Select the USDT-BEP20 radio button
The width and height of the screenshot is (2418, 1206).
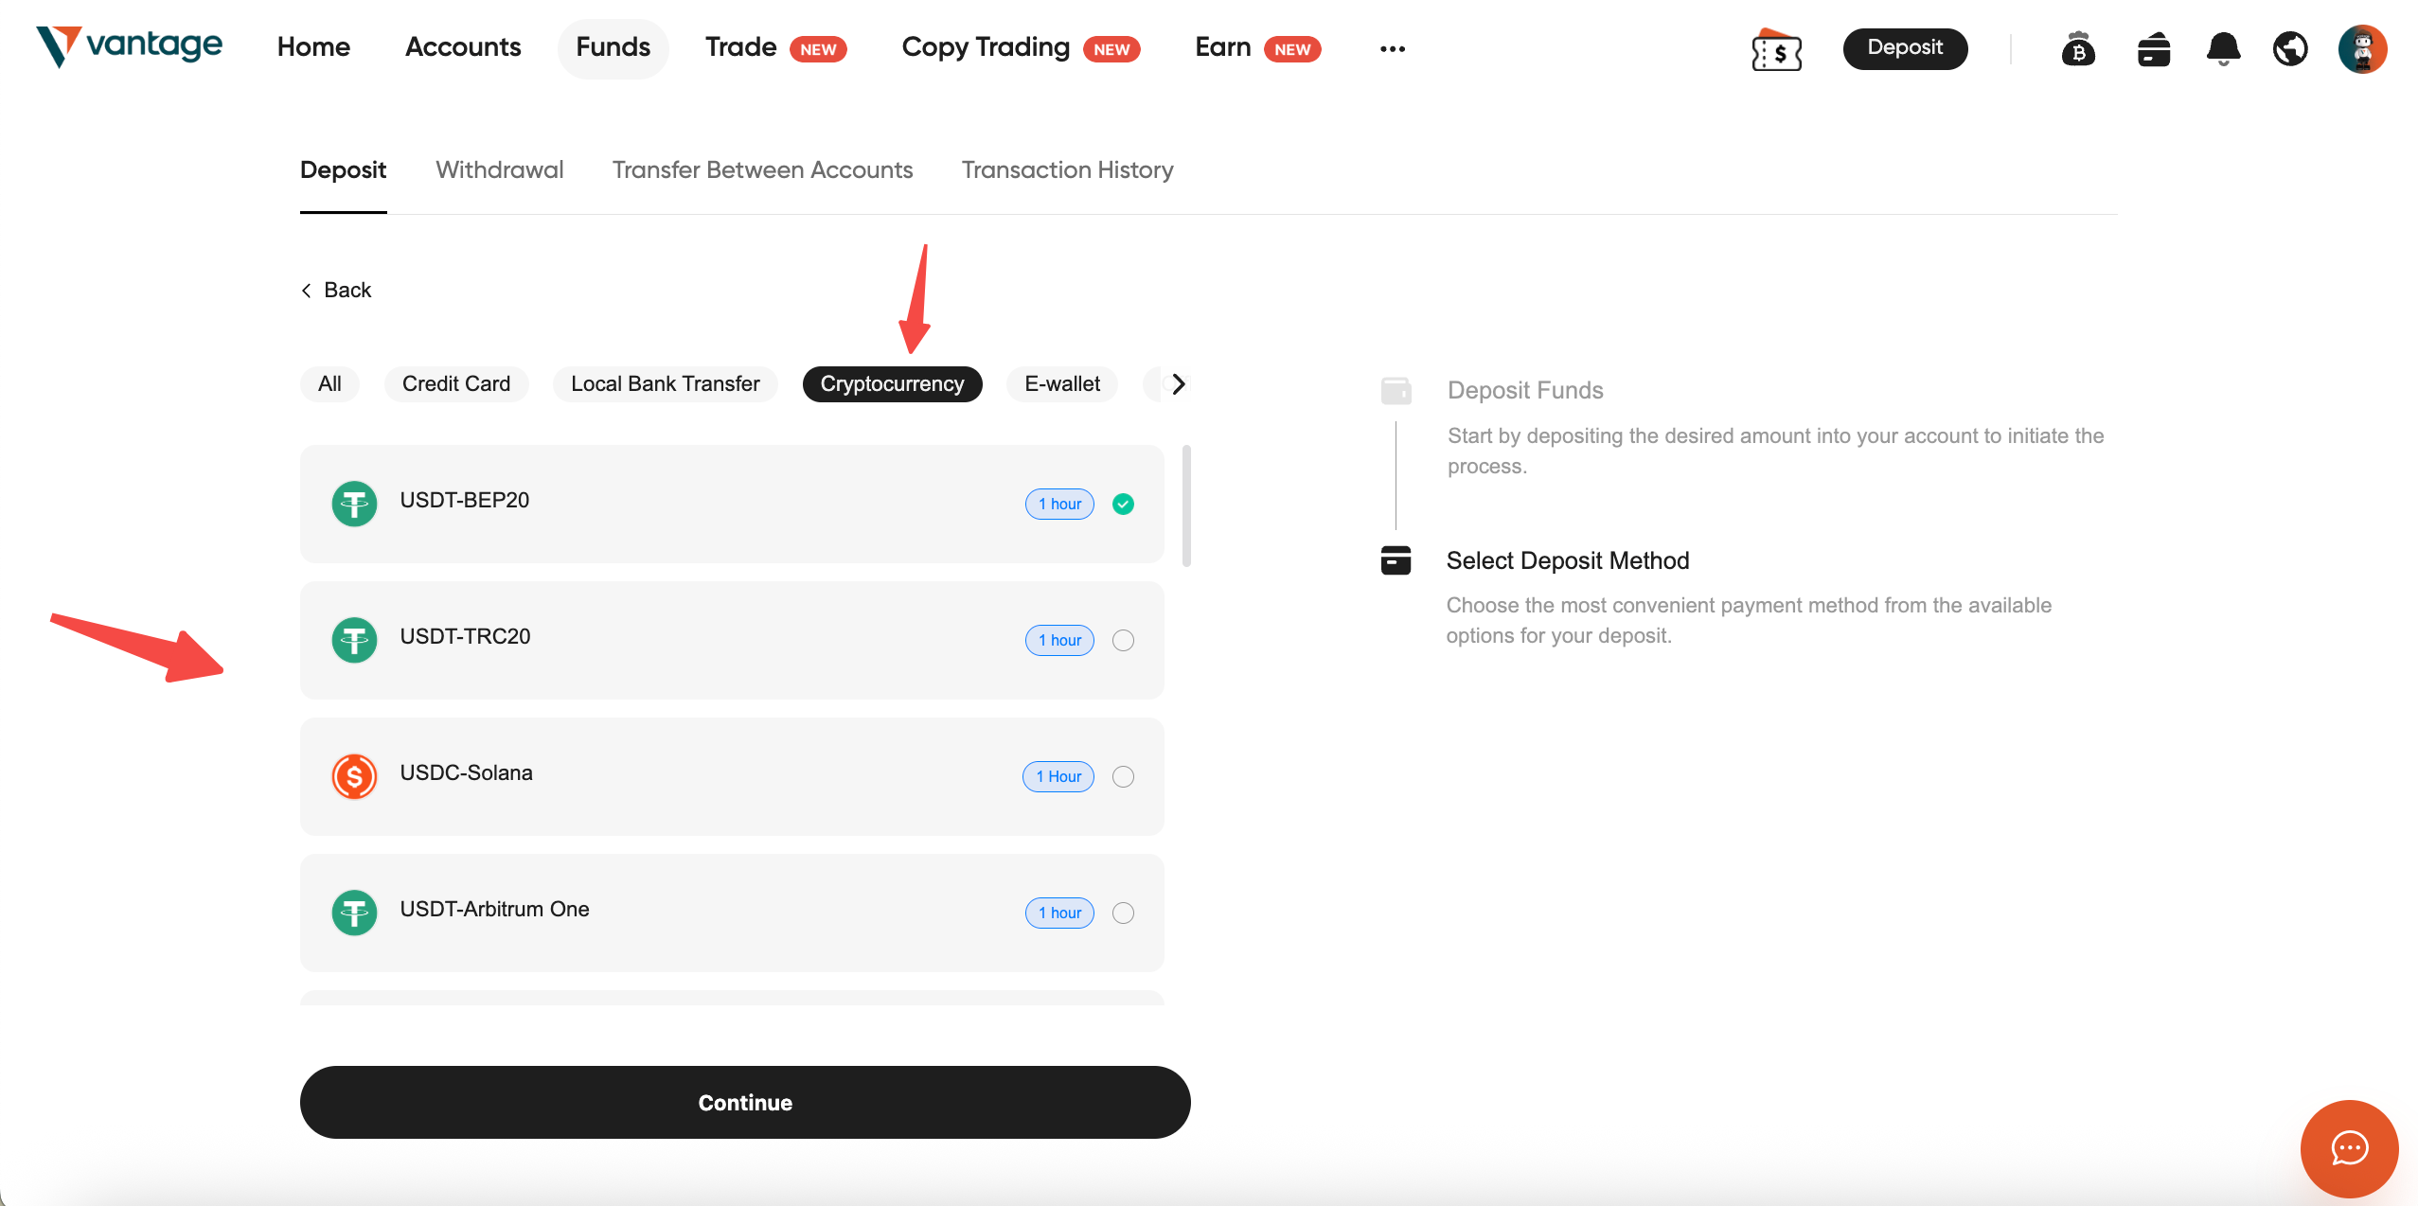pyautogui.click(x=1123, y=504)
